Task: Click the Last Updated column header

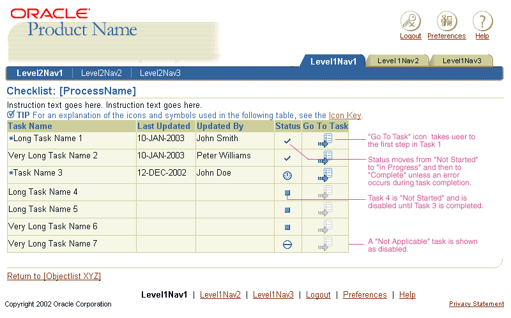Action: pos(166,126)
